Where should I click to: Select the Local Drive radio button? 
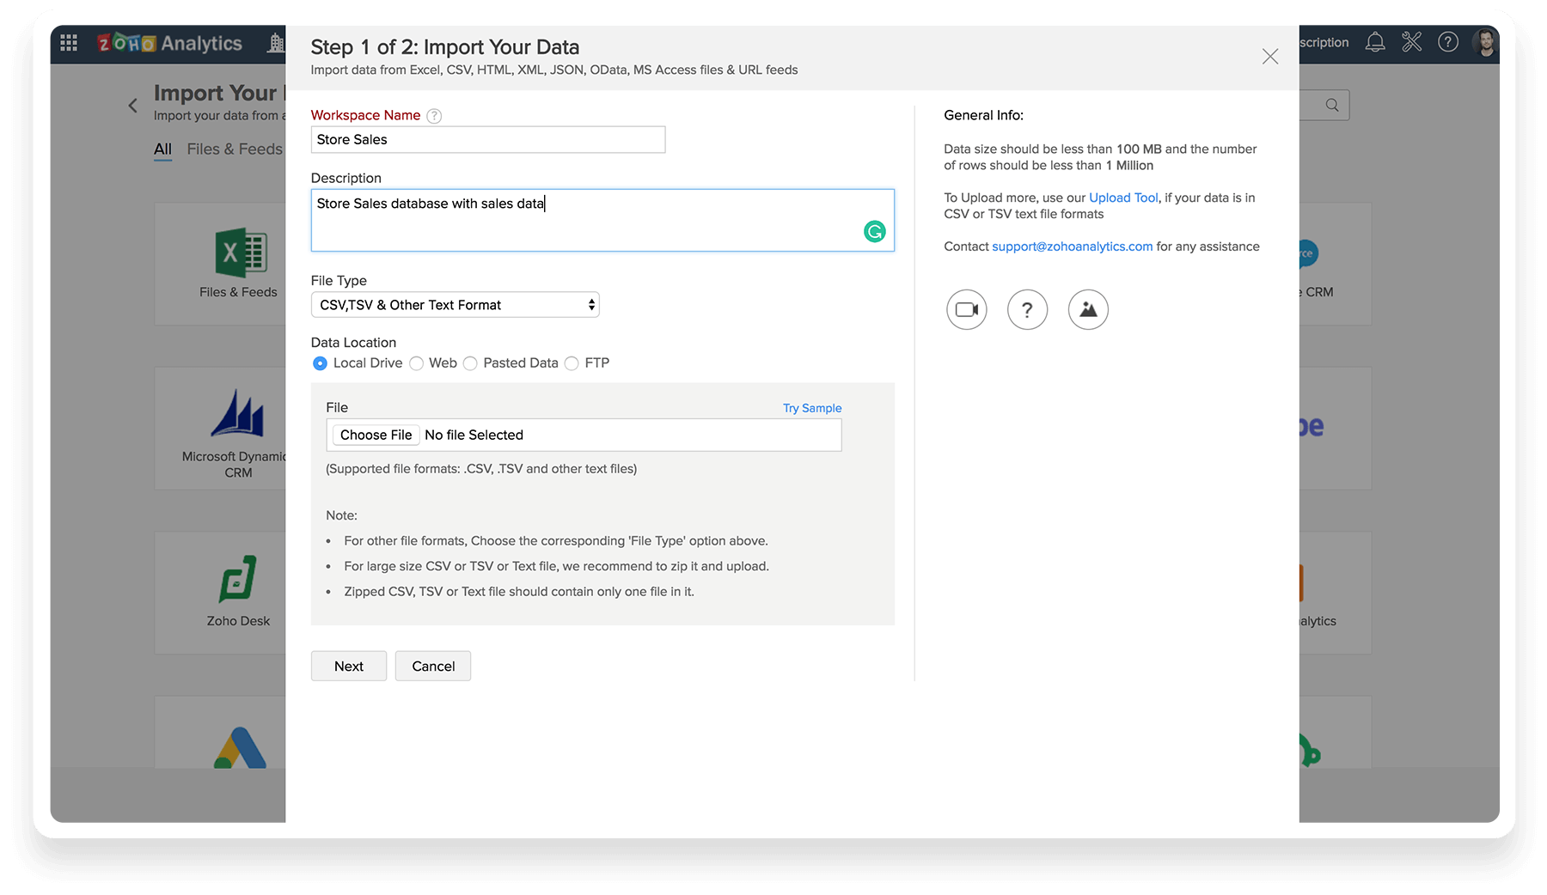(x=321, y=363)
